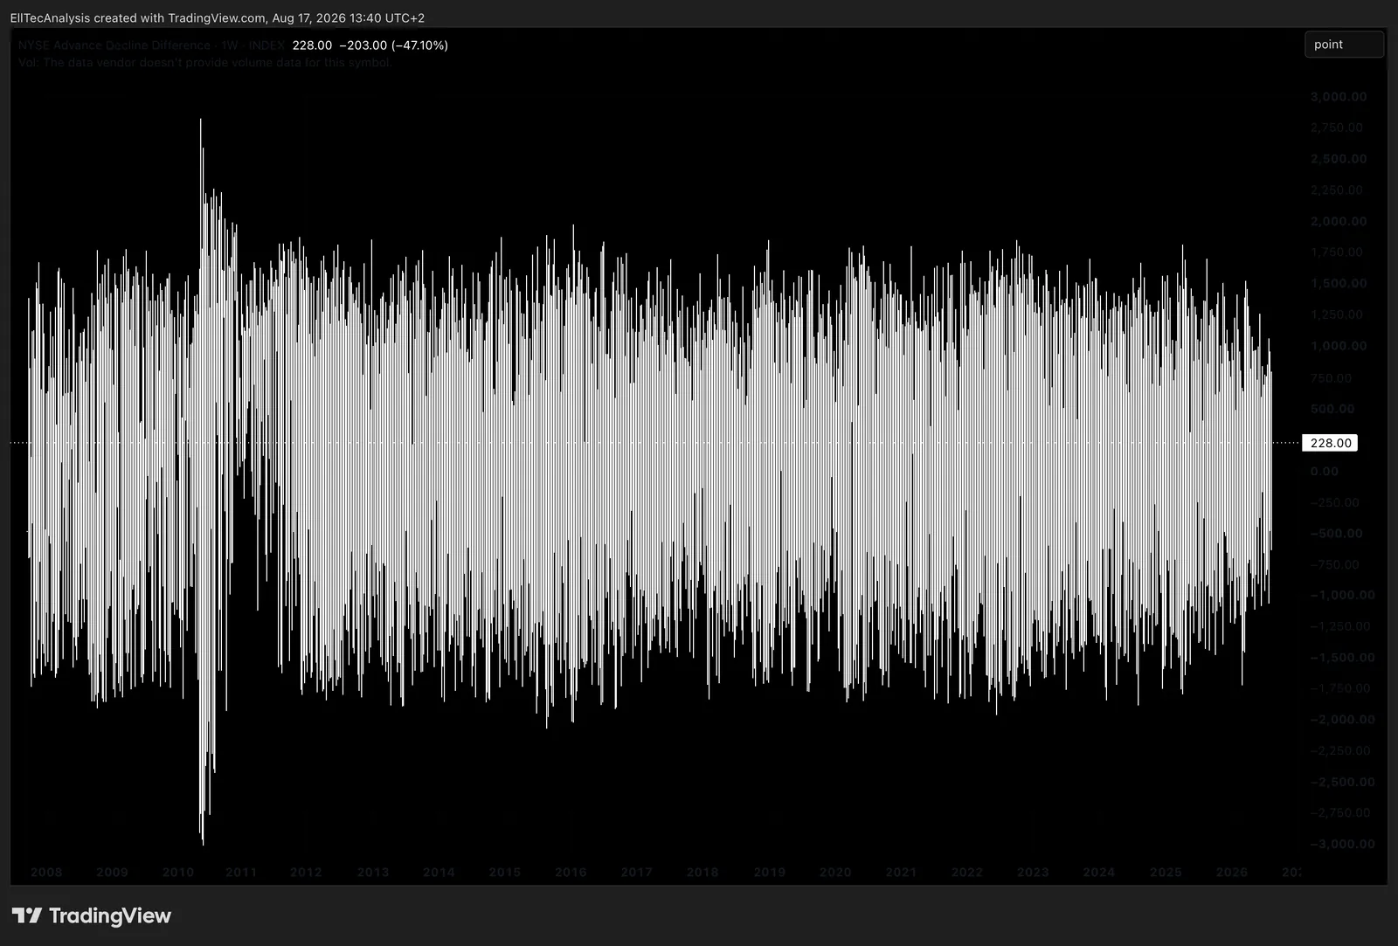Click the TradingView wordmark text beside the logo

tap(110, 915)
